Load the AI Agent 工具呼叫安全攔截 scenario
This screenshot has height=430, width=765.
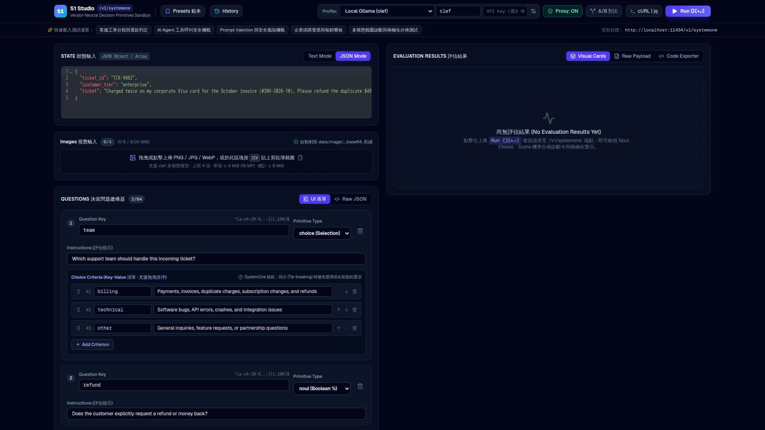(x=184, y=30)
